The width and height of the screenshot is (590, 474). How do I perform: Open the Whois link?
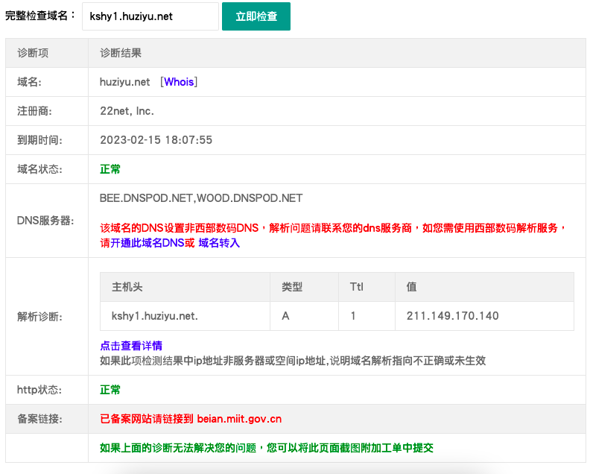point(179,82)
